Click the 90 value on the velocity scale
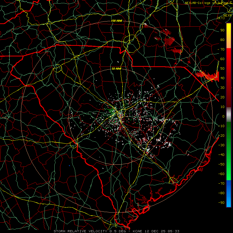 point(222,30)
